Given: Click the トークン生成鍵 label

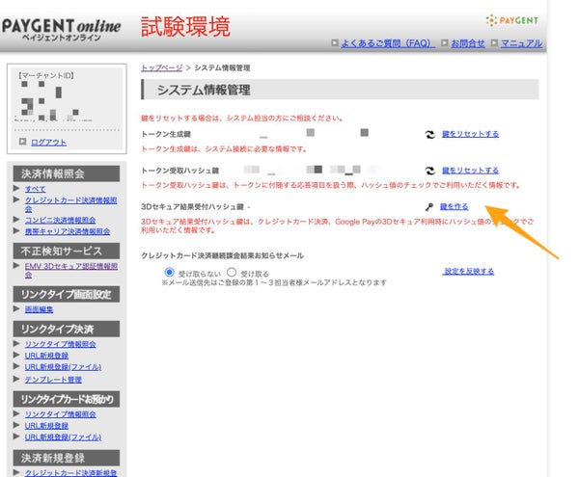Looking at the screenshot, I should click(166, 134).
